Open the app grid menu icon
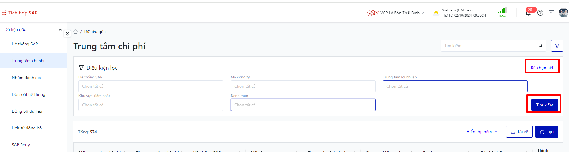569x152 pixels. pos(4,13)
